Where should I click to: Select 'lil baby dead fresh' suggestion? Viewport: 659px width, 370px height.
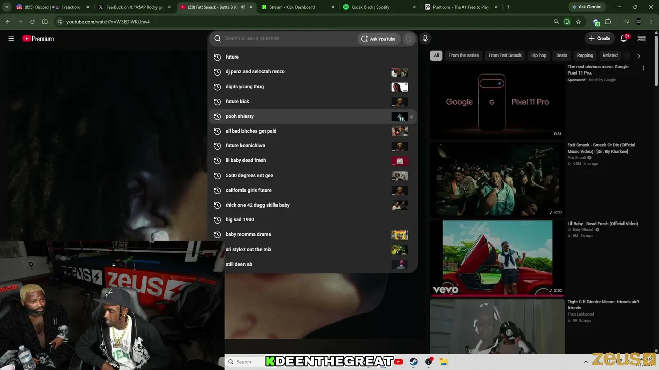[313, 160]
